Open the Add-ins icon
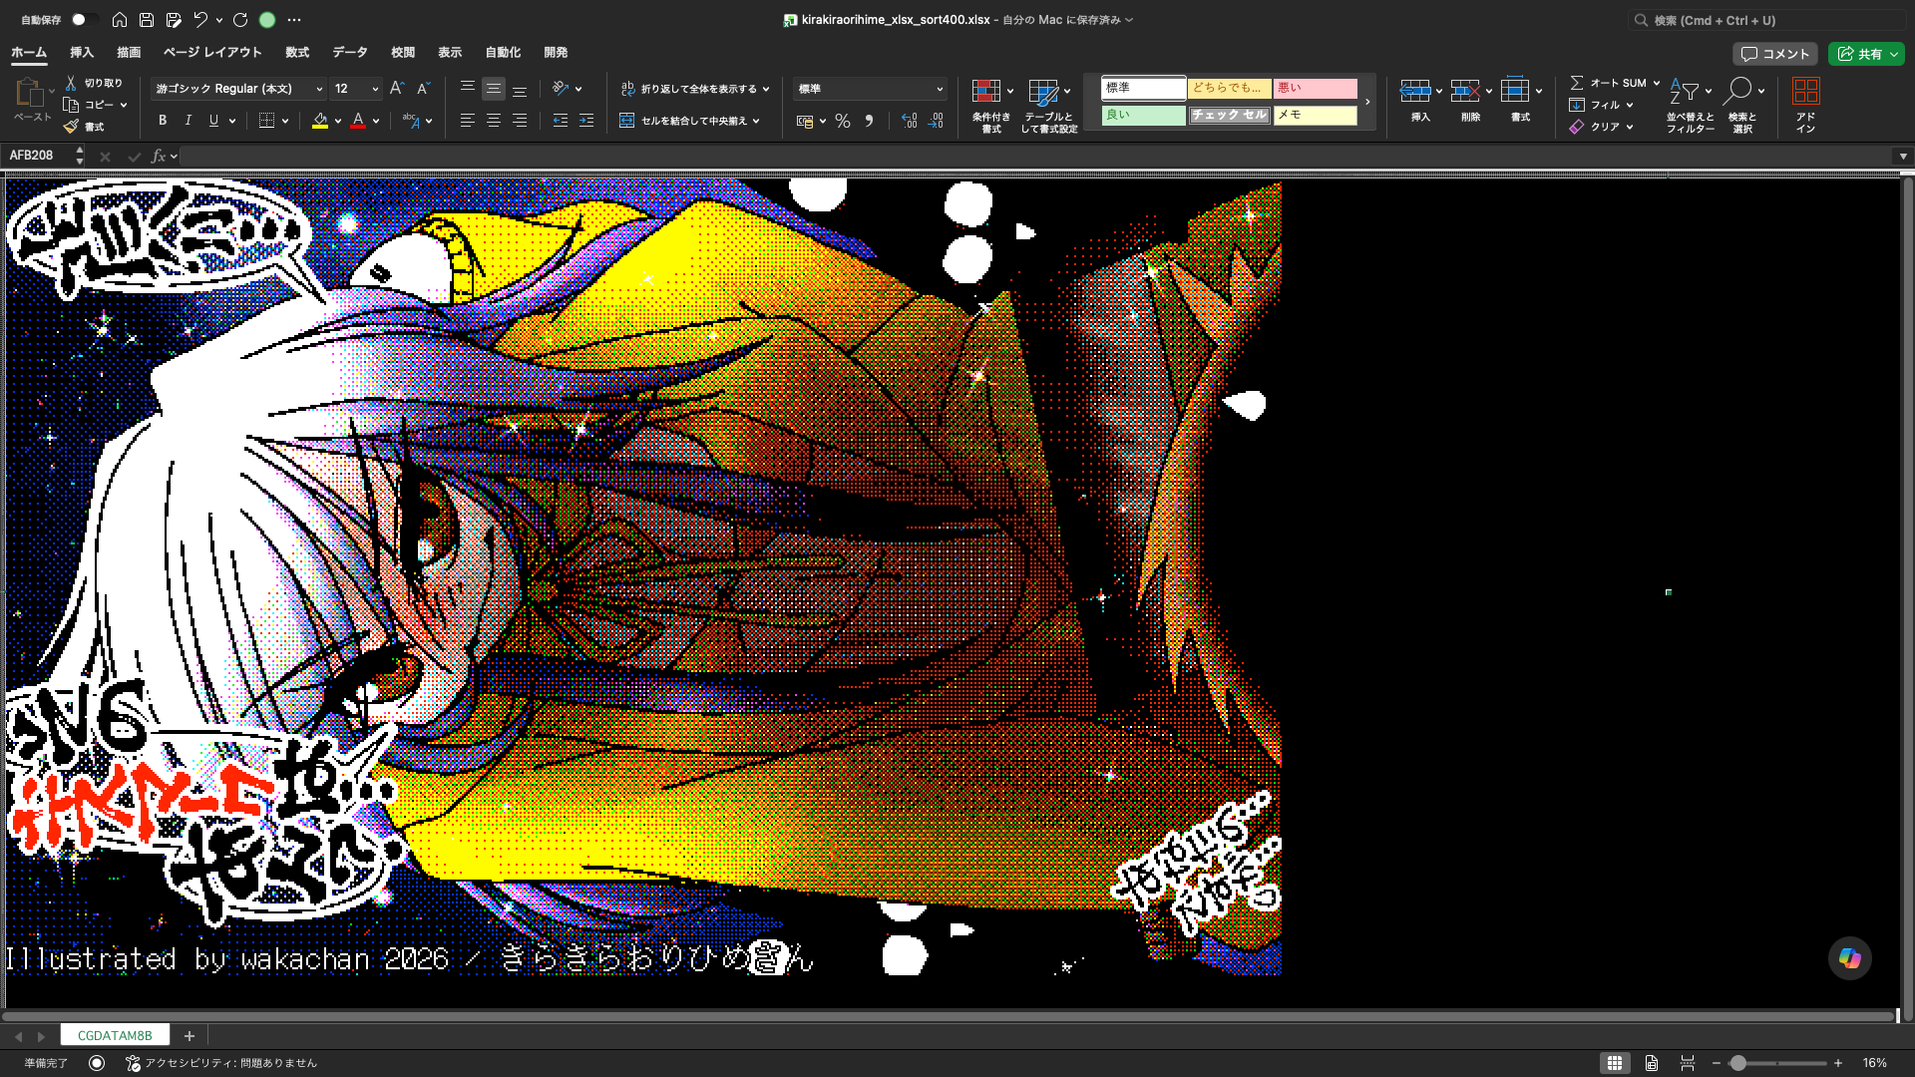This screenshot has width=1915, height=1077. pos(1806,91)
